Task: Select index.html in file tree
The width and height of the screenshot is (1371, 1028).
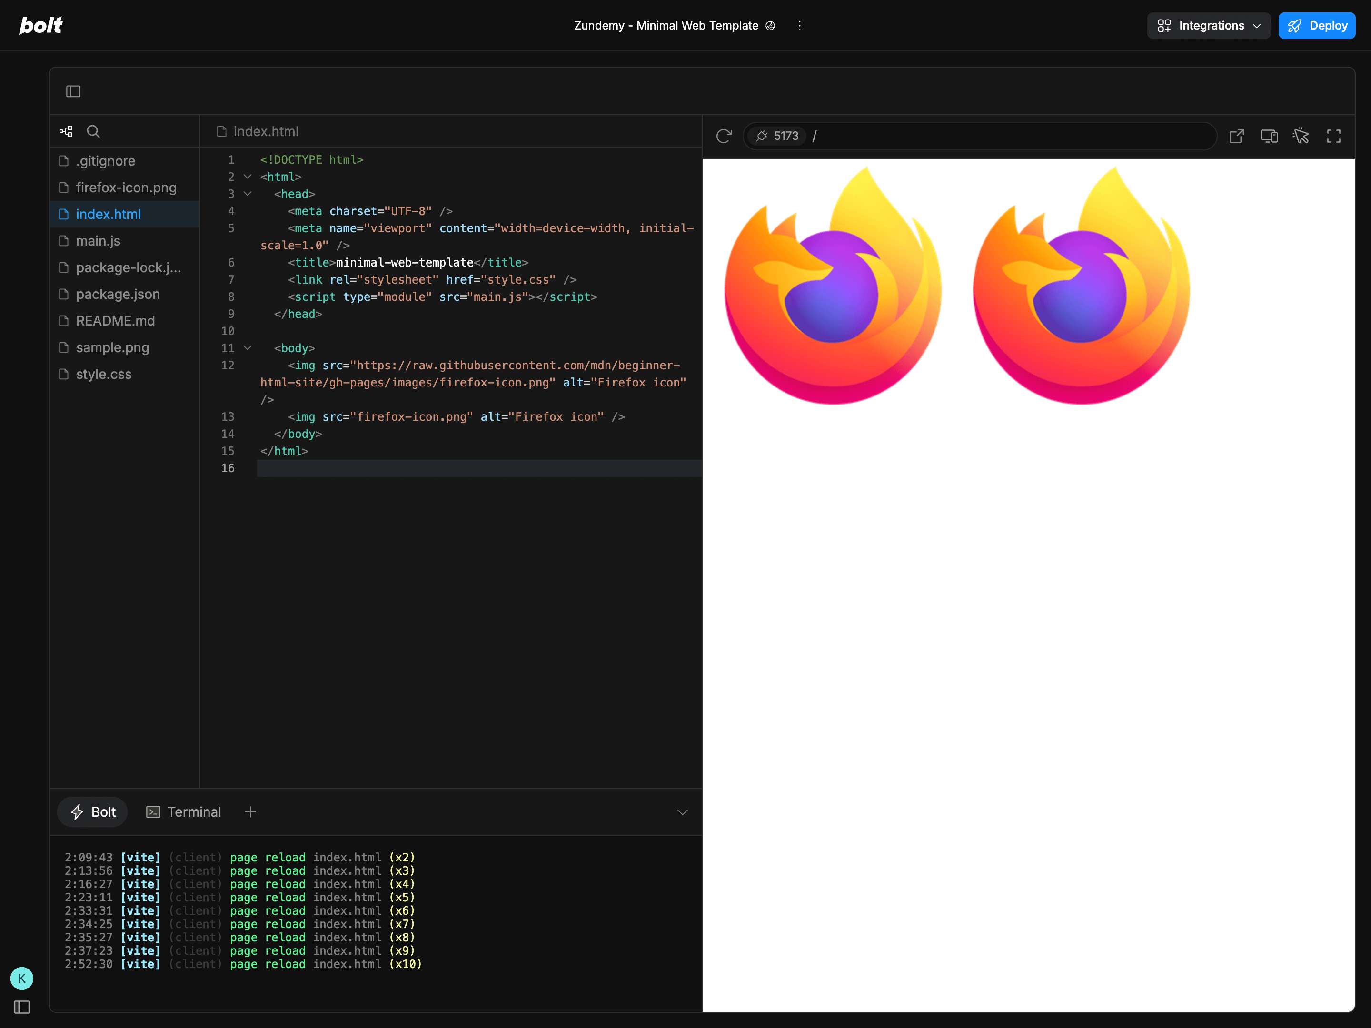Action: 125,214
